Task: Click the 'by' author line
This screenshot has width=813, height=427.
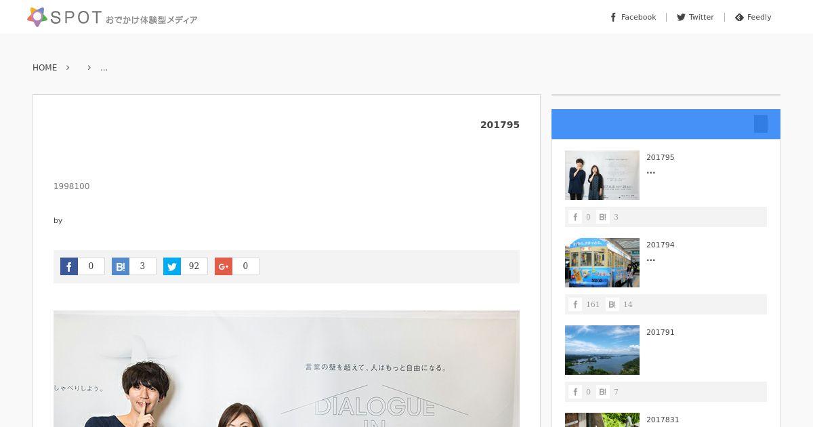Action: tap(58, 220)
